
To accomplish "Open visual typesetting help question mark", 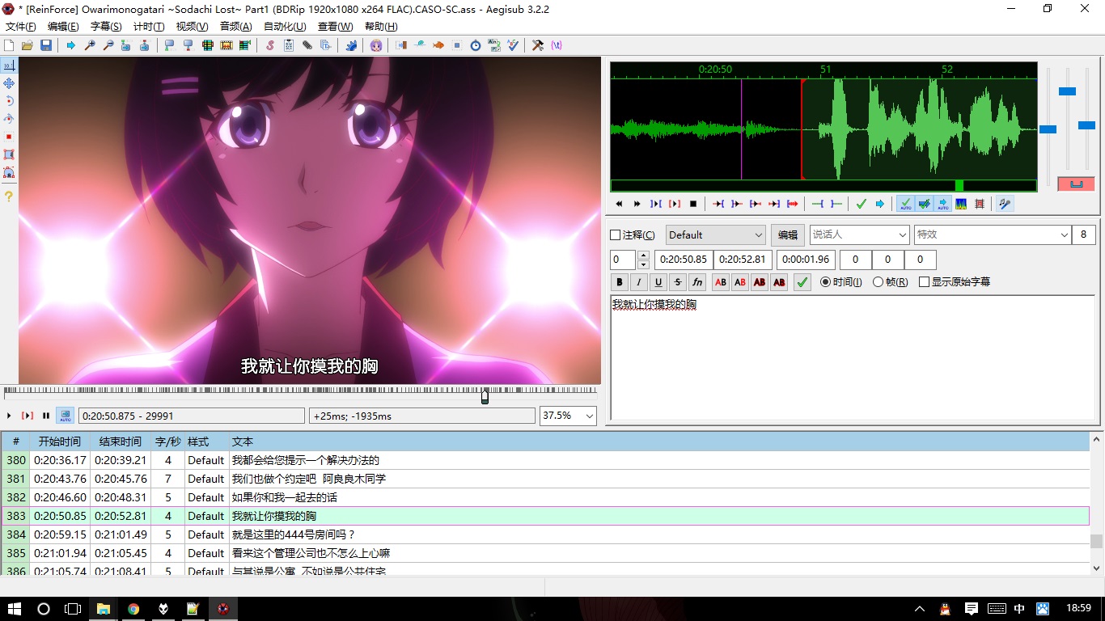I will click(x=9, y=196).
